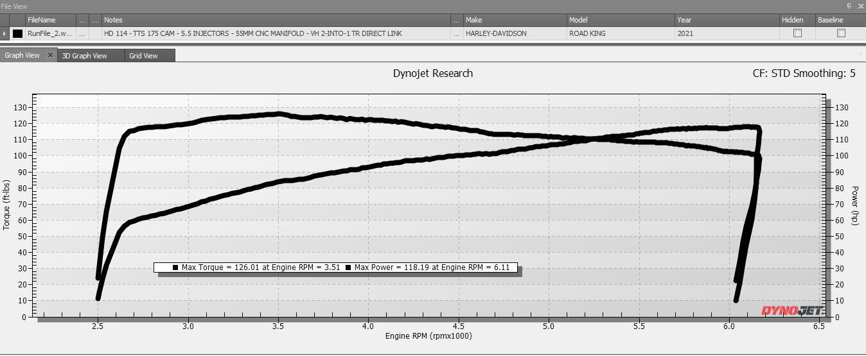Click the Dynojet Research graph title
This screenshot has height=356, width=866.
(x=433, y=73)
